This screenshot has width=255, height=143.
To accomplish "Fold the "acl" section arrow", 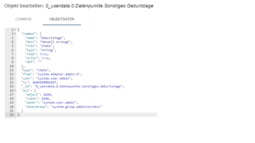I will pyautogui.click(x=15, y=91).
